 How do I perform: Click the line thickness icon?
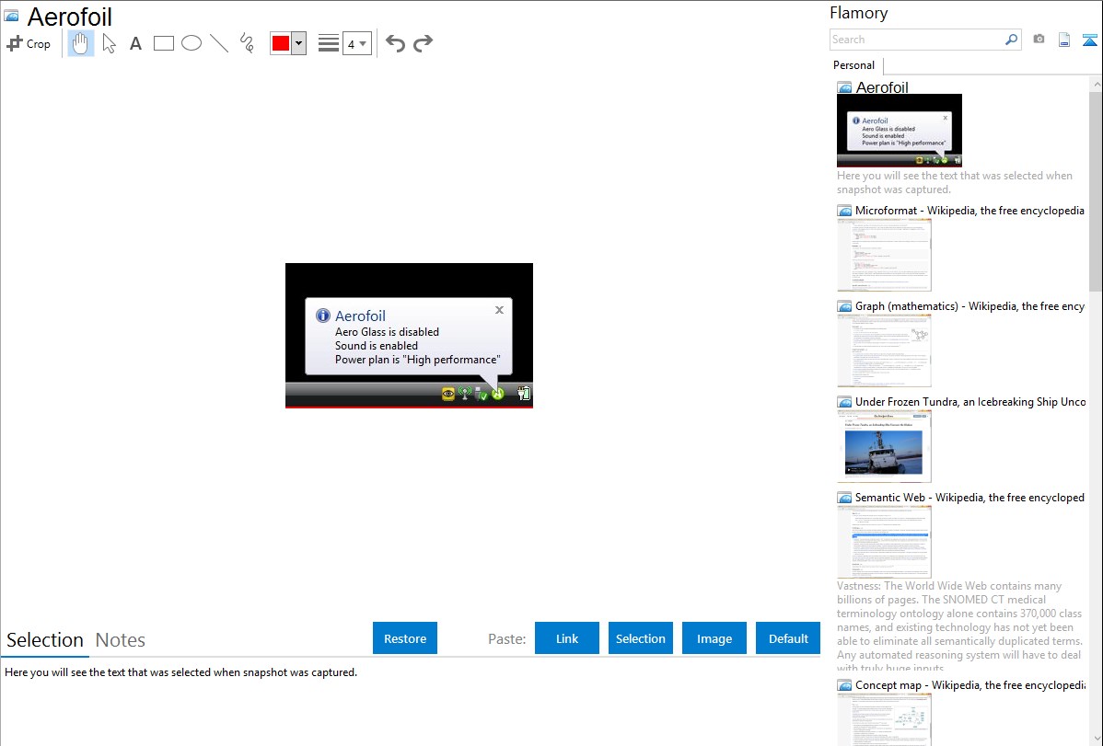tap(329, 43)
